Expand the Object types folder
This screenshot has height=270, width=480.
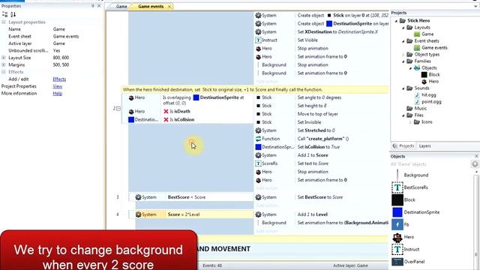coord(403,55)
